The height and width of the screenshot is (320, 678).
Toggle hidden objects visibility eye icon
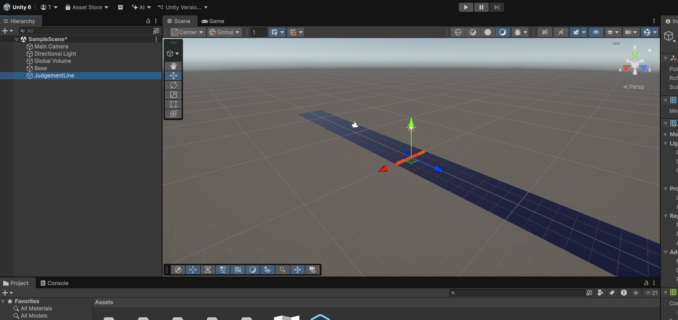596,32
